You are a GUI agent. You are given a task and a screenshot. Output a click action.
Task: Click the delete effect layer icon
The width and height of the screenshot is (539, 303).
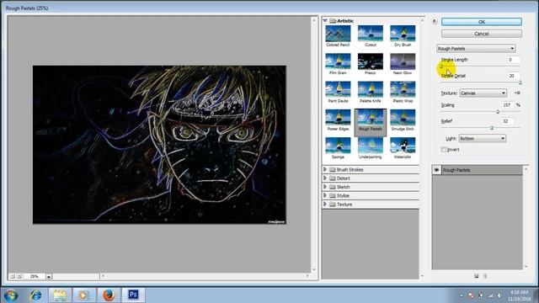click(x=485, y=276)
